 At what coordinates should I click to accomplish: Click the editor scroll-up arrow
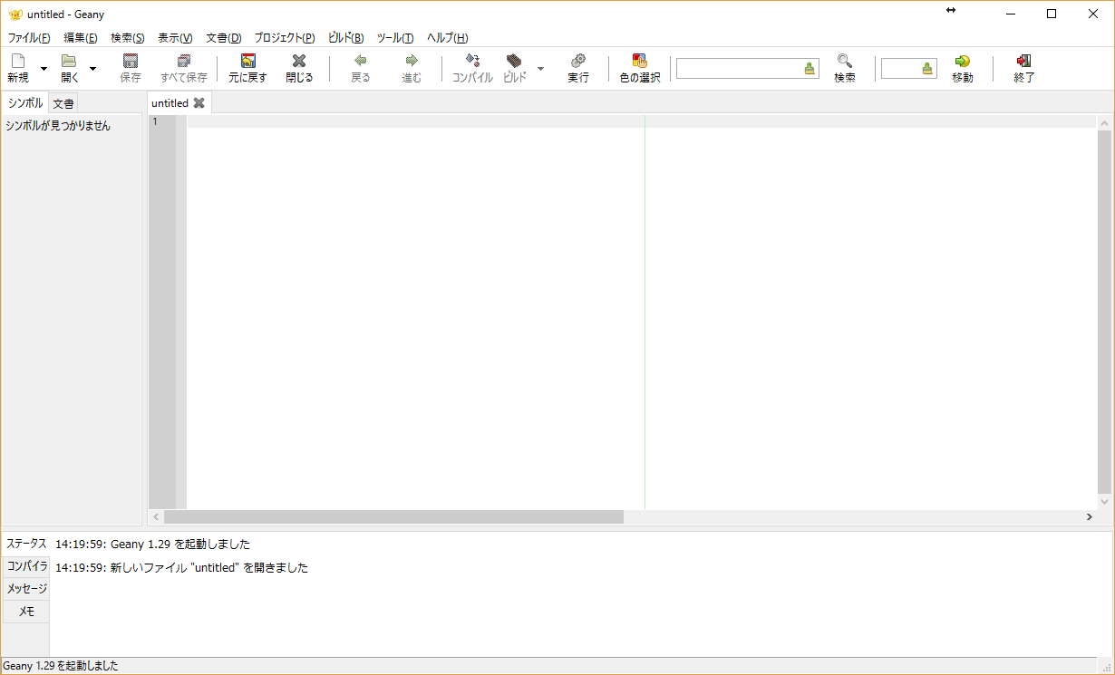1104,122
